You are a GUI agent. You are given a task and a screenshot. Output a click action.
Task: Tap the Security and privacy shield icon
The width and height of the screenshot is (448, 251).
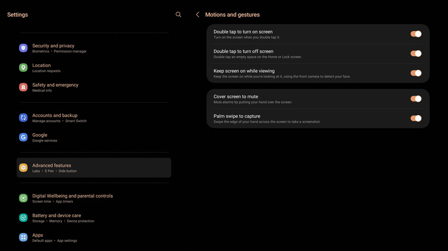[23, 48]
